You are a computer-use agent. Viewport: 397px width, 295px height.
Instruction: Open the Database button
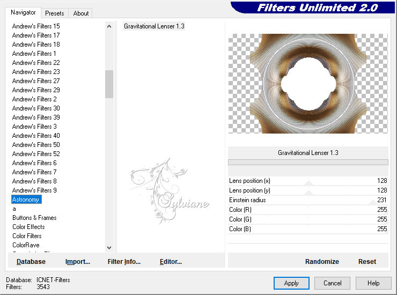(x=31, y=262)
